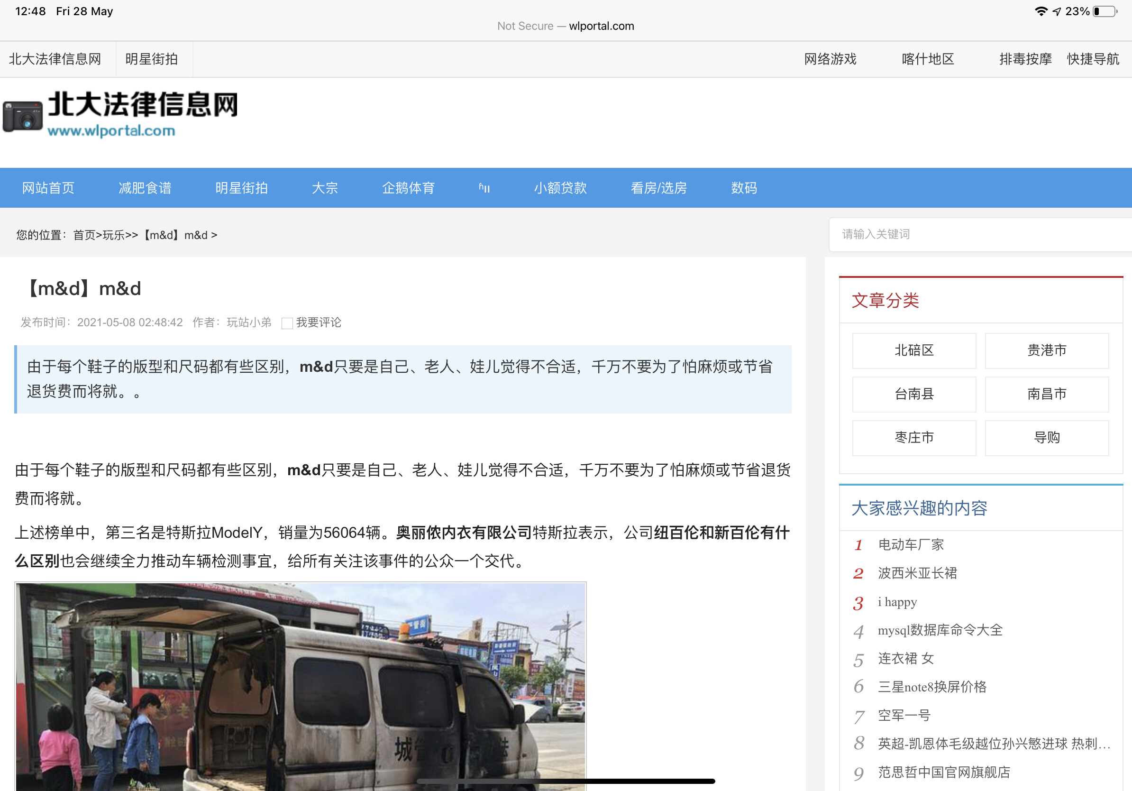Viewport: 1132px width, 791px height.
Task: Go to 网站首页 home tab
Action: (x=48, y=188)
